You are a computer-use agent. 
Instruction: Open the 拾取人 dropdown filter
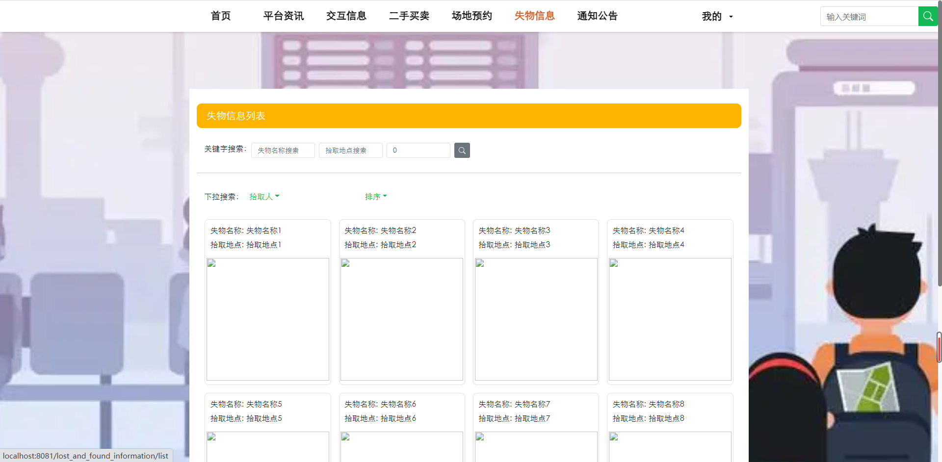[x=264, y=196]
